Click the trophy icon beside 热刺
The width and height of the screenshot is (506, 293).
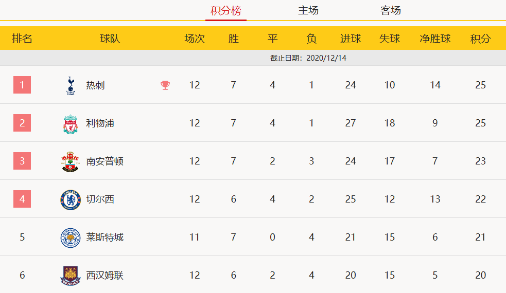point(165,85)
